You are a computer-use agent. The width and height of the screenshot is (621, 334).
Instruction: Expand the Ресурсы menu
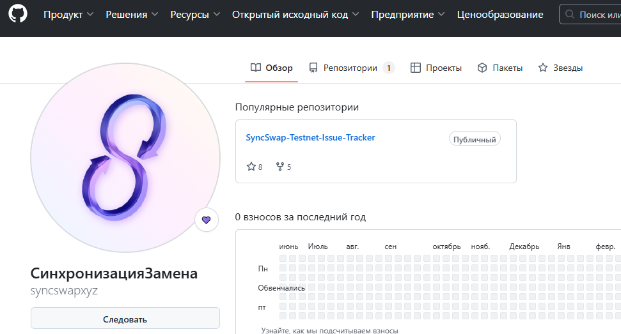click(195, 15)
